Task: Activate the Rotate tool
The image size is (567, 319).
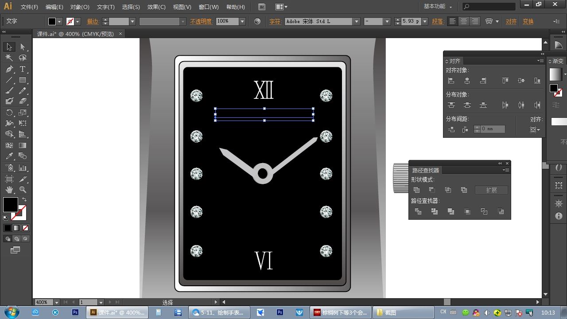Action: point(9,113)
